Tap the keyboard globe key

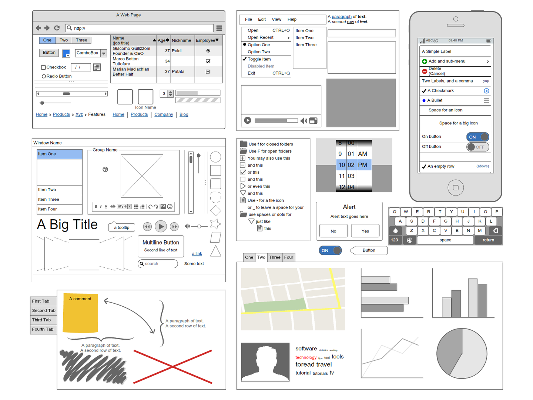pos(409,240)
